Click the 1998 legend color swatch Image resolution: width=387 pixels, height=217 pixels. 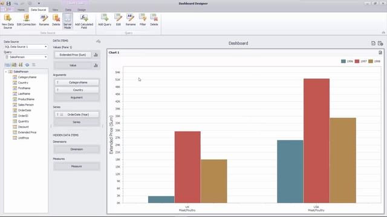371,61
